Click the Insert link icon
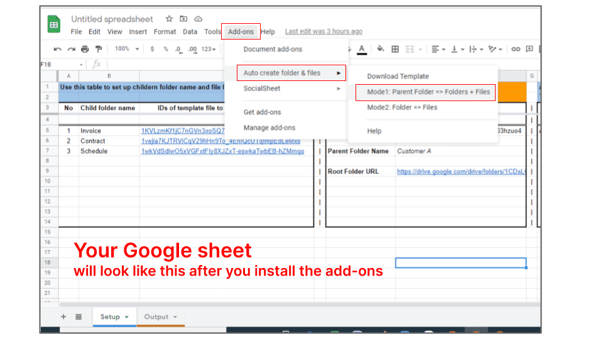Image resolution: width=603 pixels, height=339 pixels. click(x=516, y=49)
